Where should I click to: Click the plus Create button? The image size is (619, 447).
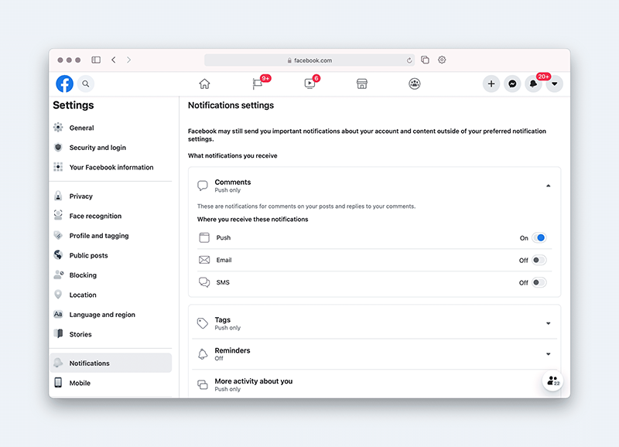tap(491, 84)
